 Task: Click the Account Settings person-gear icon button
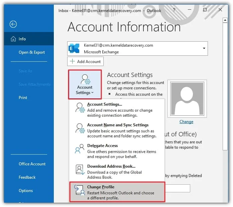[x=85, y=84]
